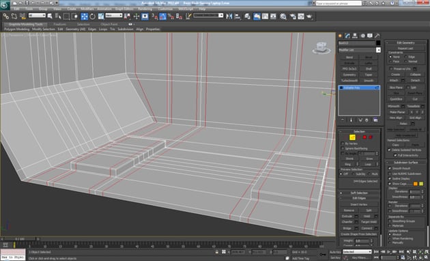The image size is (430, 261).
Task: Activate the Select and Scale tool
Action: [x=101, y=16]
